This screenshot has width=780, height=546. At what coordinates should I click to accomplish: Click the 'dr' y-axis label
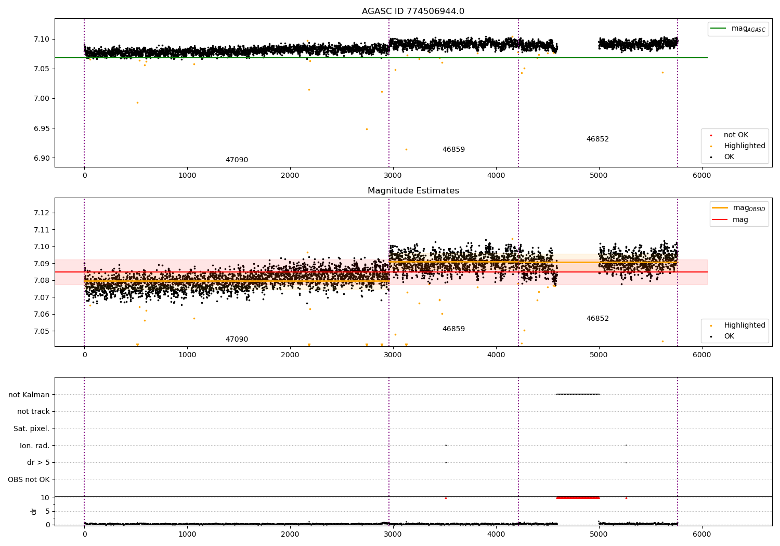tap(34, 511)
